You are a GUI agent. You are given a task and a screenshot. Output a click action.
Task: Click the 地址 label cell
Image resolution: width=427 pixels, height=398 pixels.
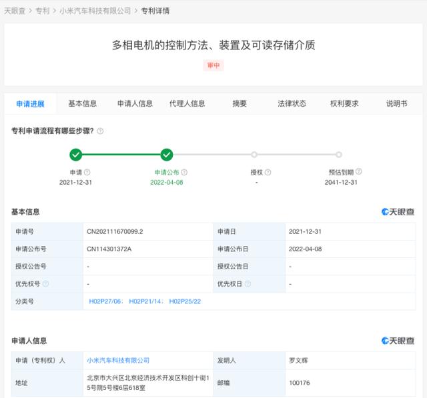click(47, 383)
